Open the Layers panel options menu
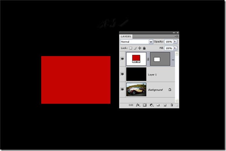This screenshot has height=151, width=226. coord(177,36)
